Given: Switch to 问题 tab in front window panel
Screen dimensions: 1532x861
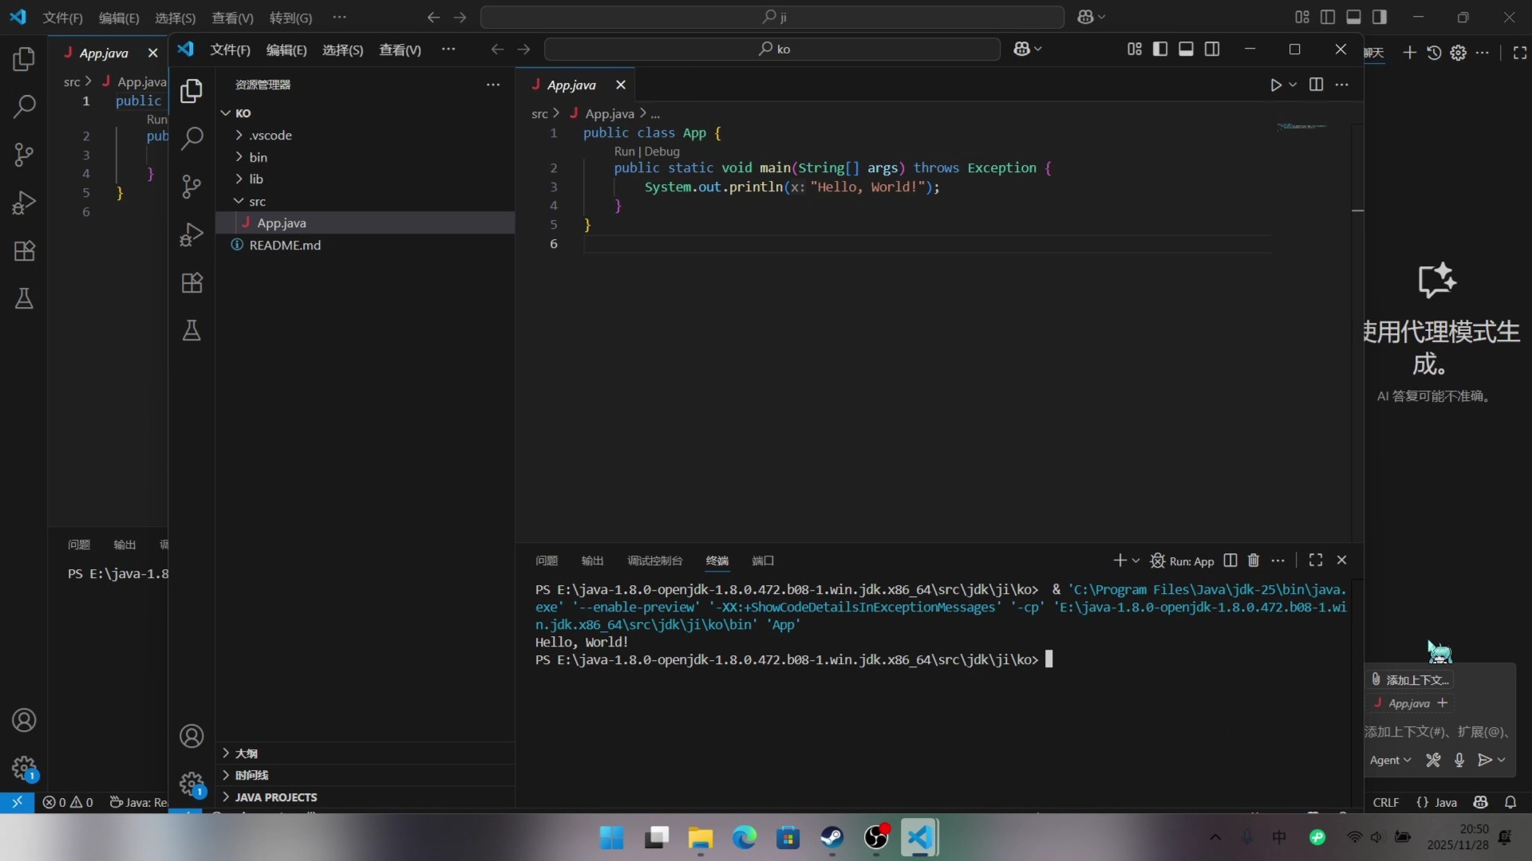Looking at the screenshot, I should [x=547, y=560].
